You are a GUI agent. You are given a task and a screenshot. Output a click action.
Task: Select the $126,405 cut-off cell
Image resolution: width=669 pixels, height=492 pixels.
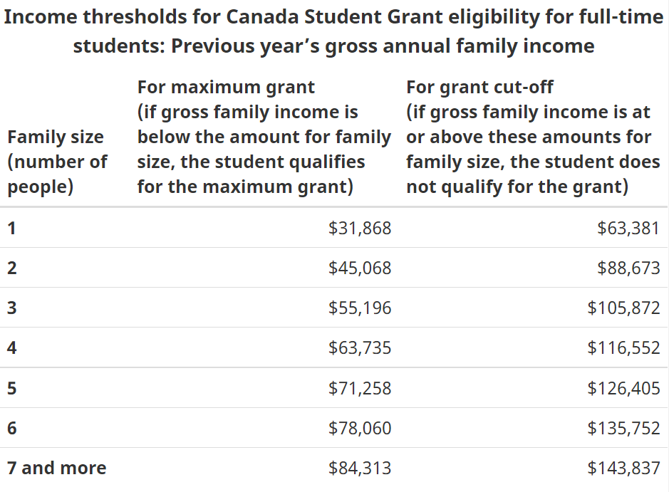coord(623,389)
